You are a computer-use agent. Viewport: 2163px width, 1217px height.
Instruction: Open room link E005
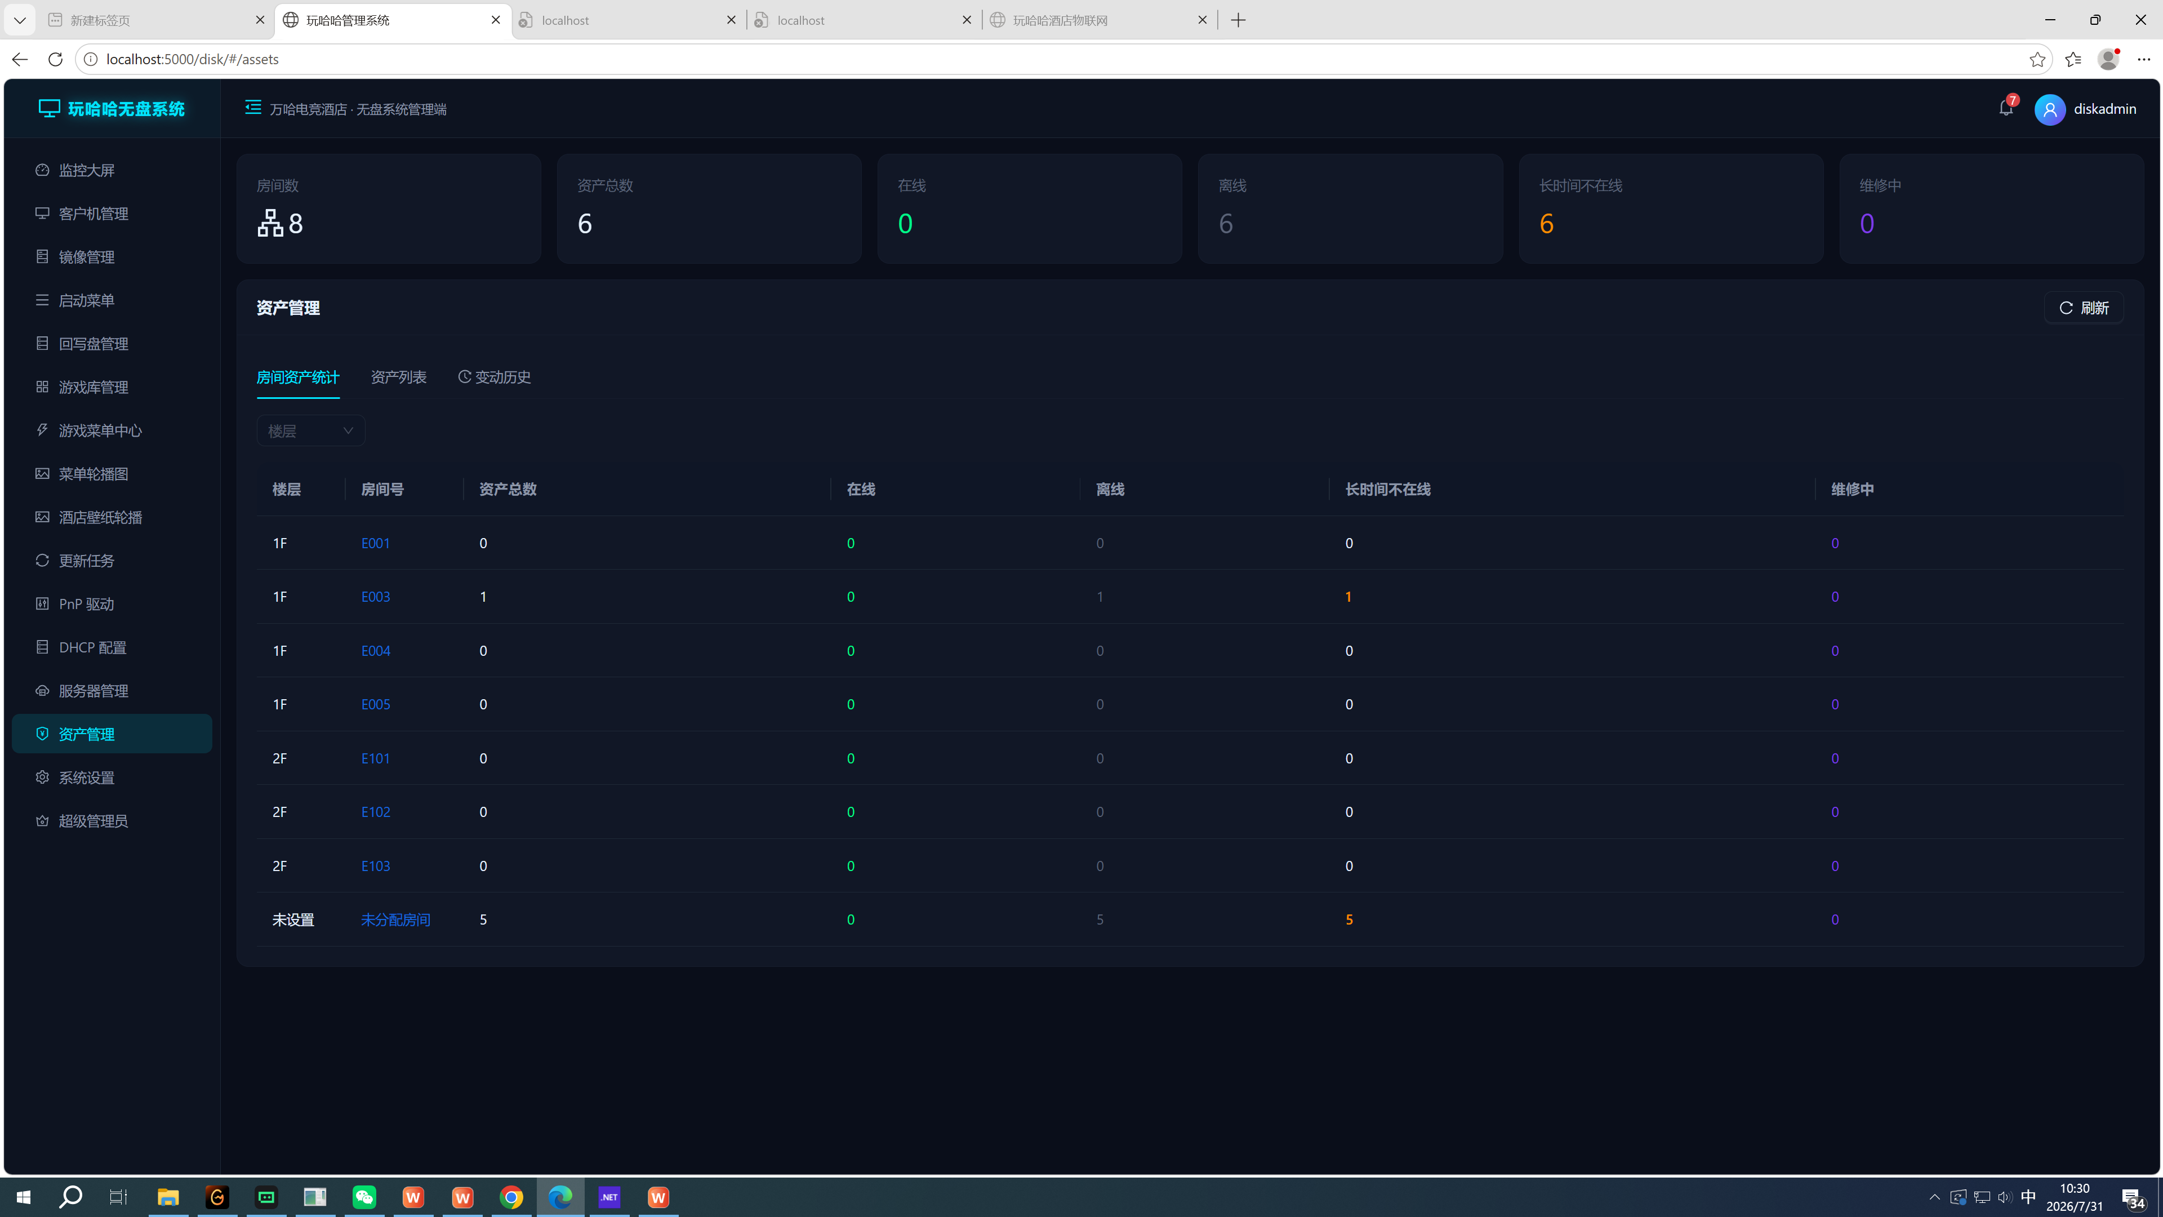[375, 705]
